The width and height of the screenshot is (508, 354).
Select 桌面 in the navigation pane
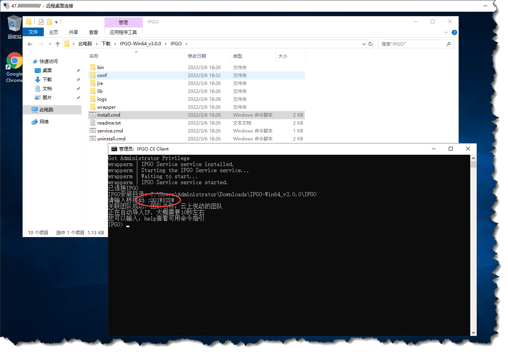47,71
